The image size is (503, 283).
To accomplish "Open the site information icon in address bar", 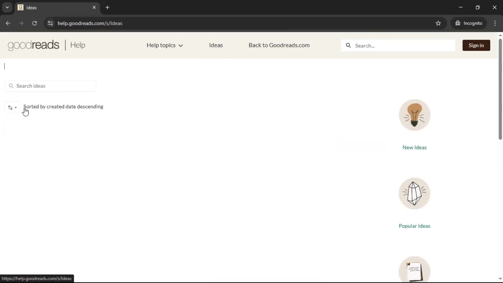I will coord(50,23).
